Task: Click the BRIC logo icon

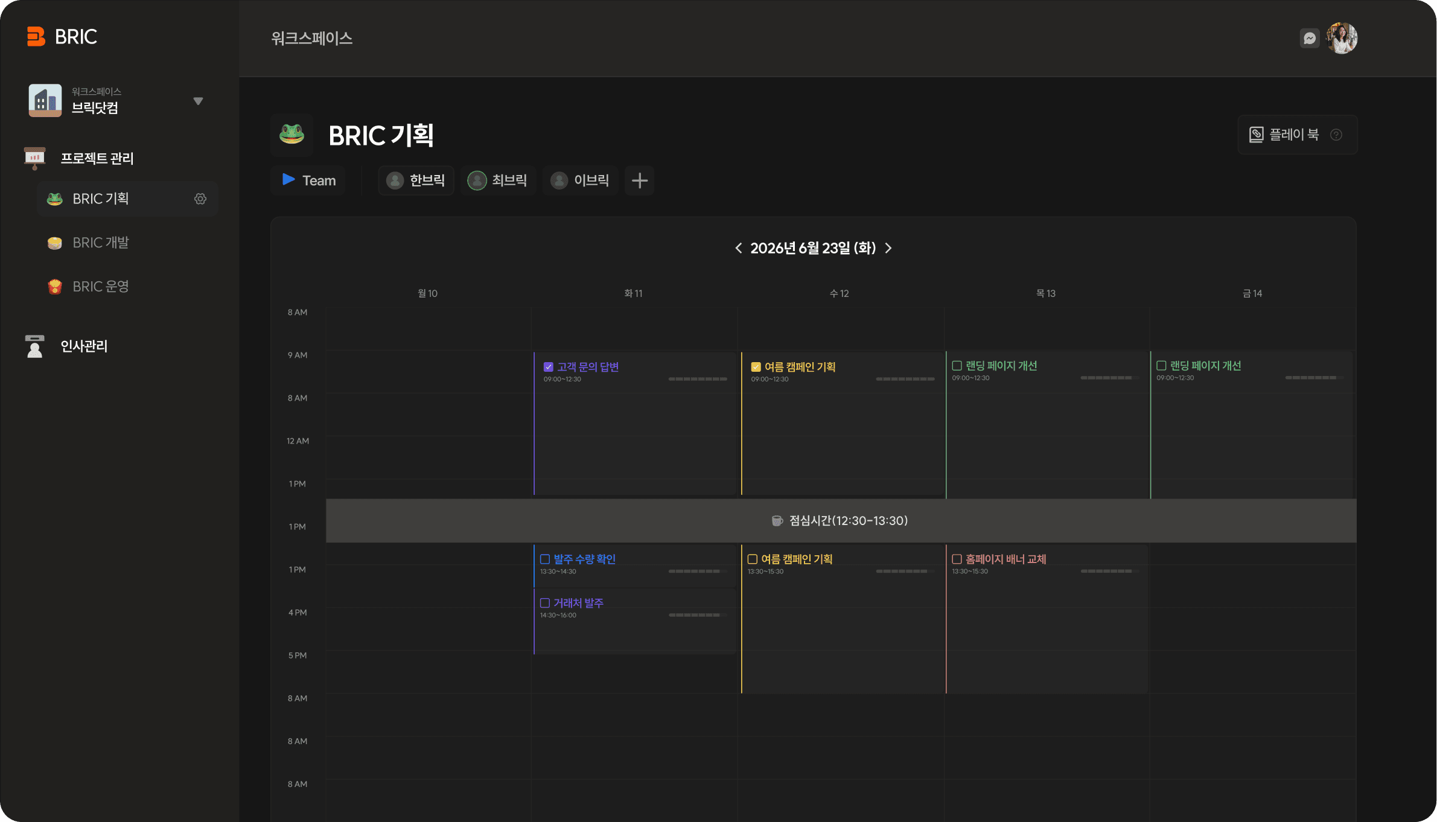Action: [x=36, y=36]
